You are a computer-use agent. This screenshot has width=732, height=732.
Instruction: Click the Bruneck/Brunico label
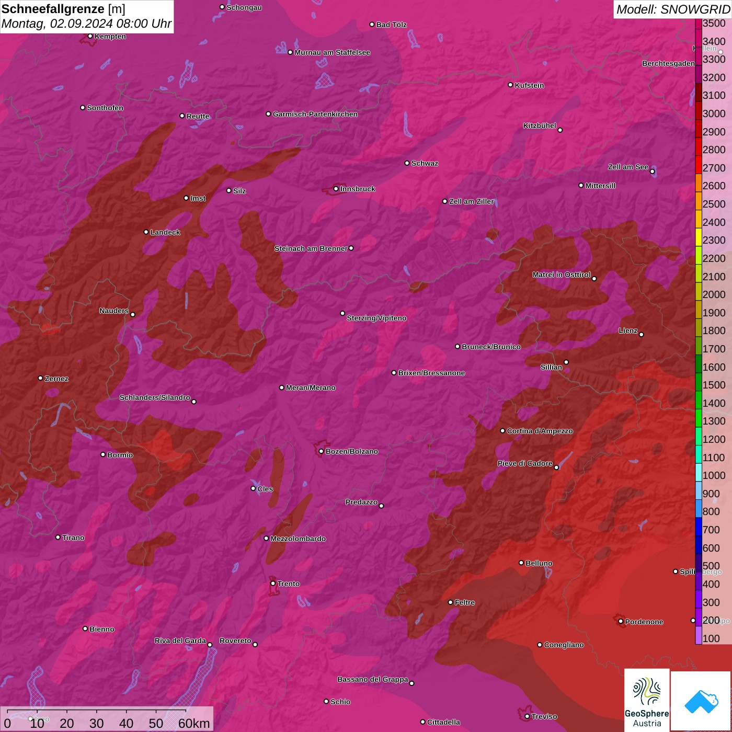click(491, 347)
